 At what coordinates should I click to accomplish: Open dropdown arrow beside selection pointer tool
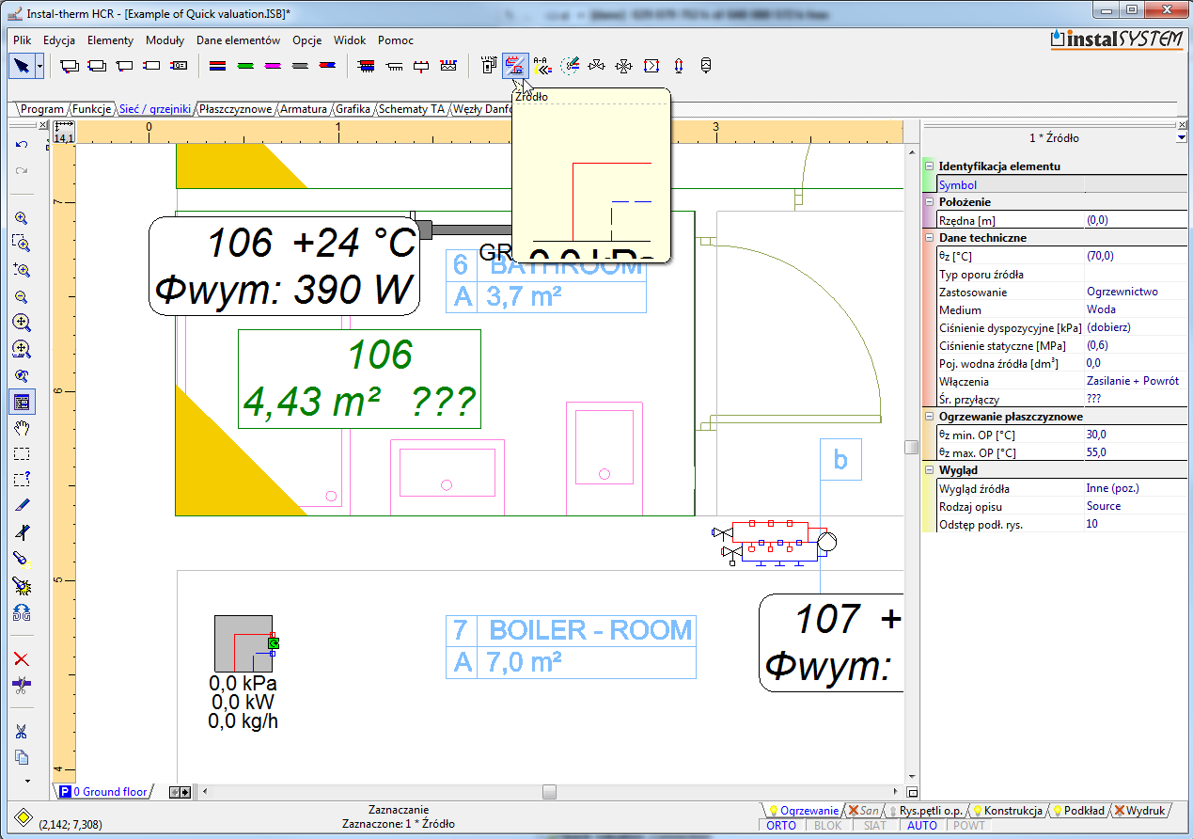pos(39,66)
